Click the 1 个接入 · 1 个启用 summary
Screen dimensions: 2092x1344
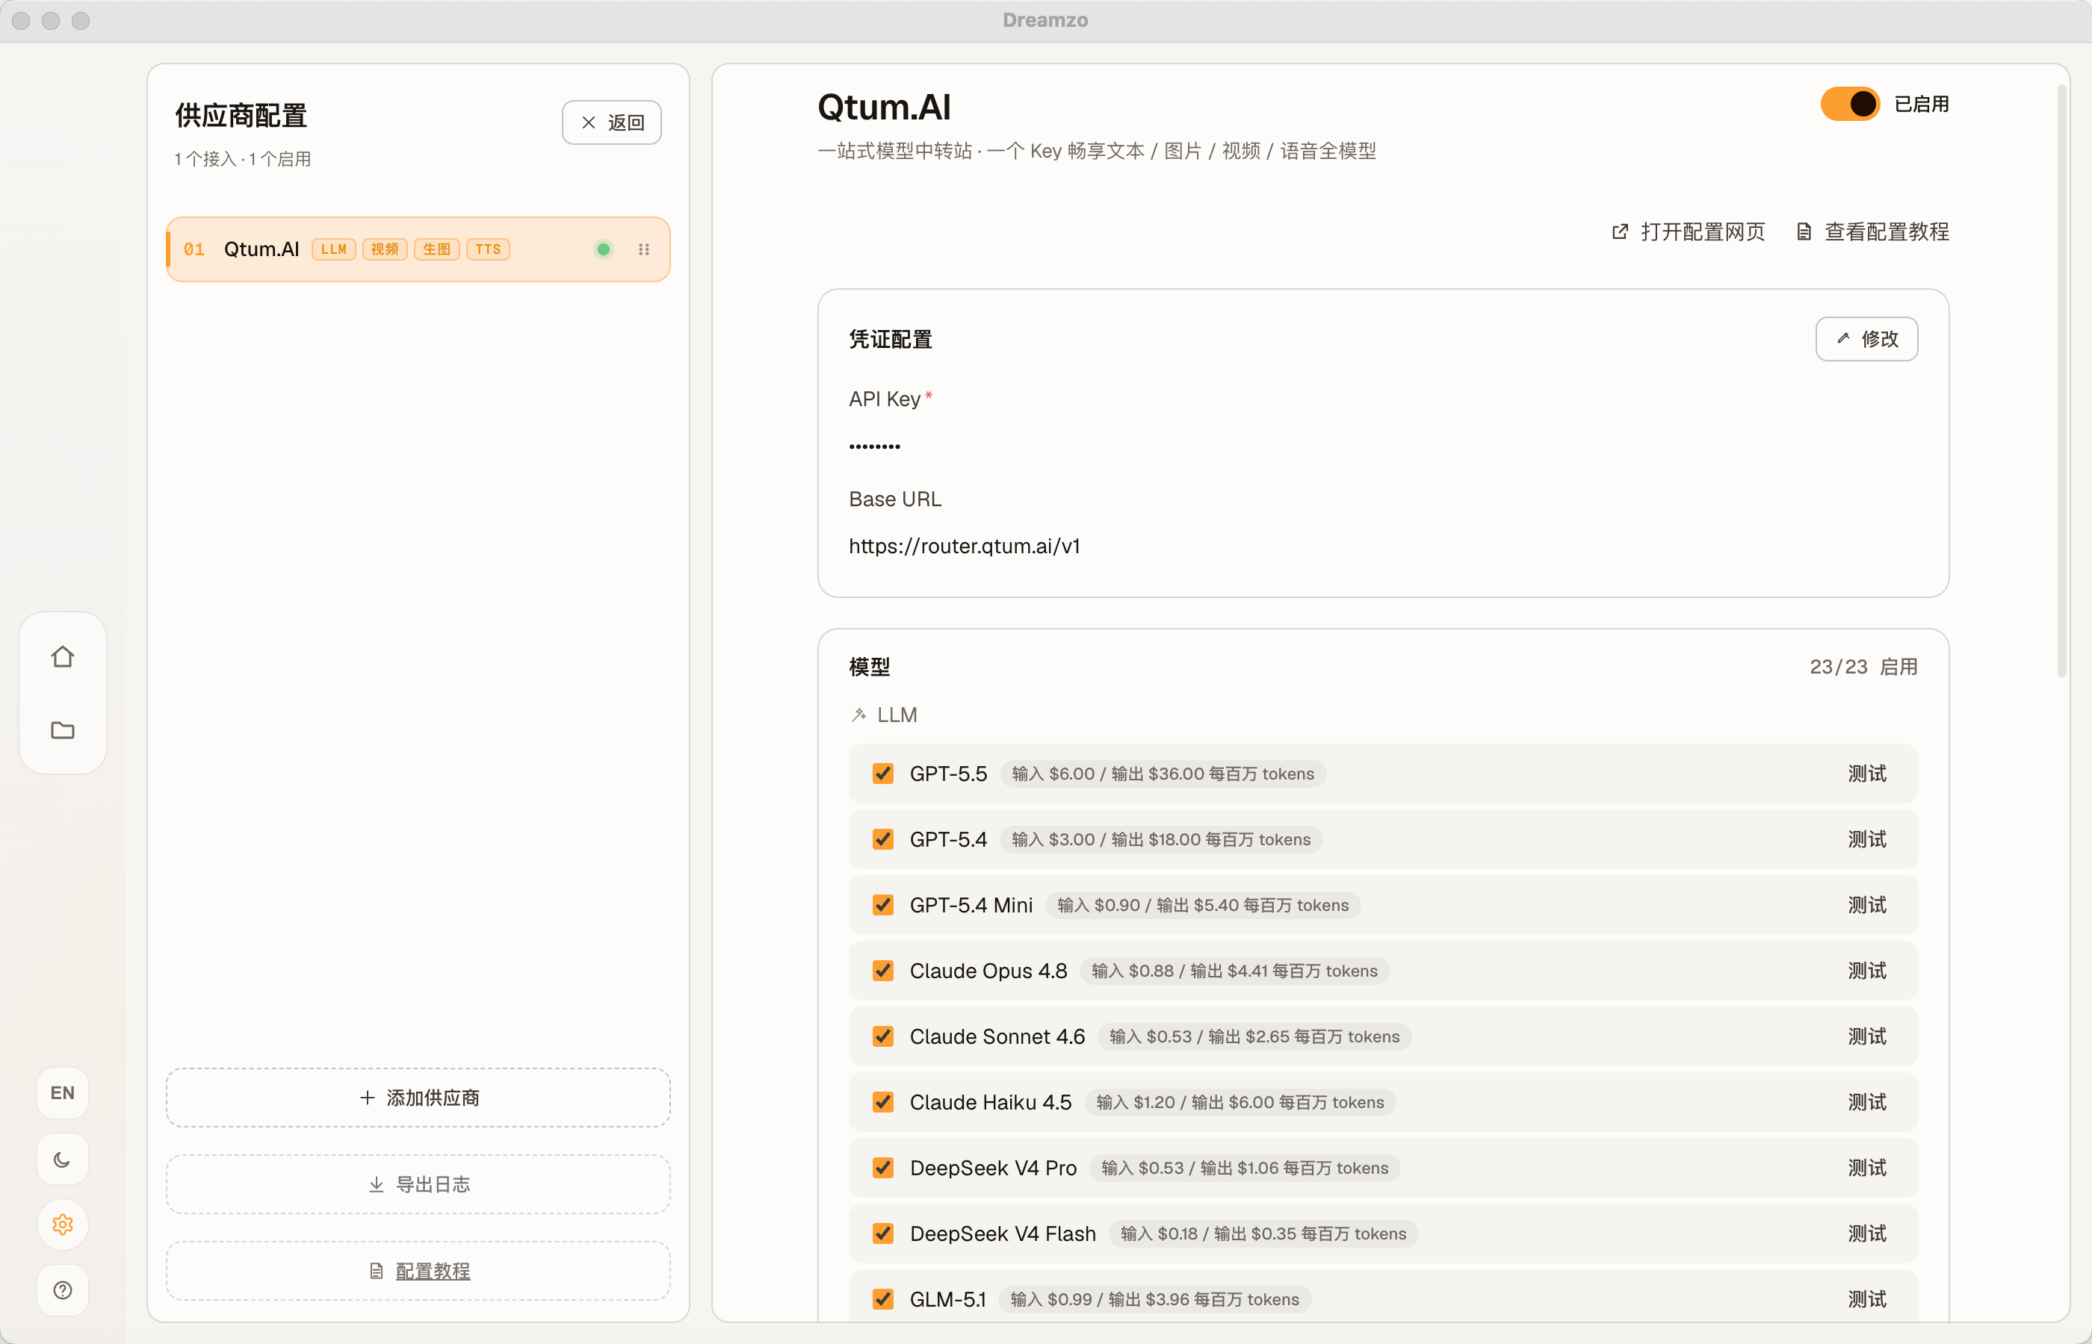pyautogui.click(x=243, y=159)
